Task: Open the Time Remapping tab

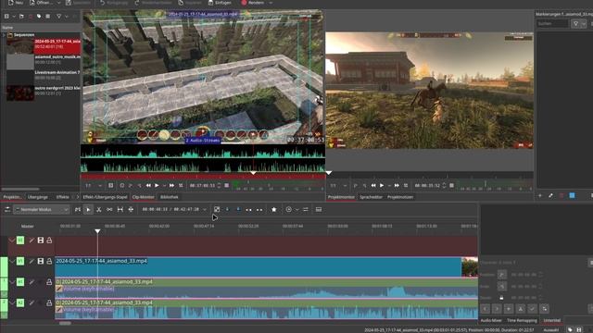Action: click(522, 321)
